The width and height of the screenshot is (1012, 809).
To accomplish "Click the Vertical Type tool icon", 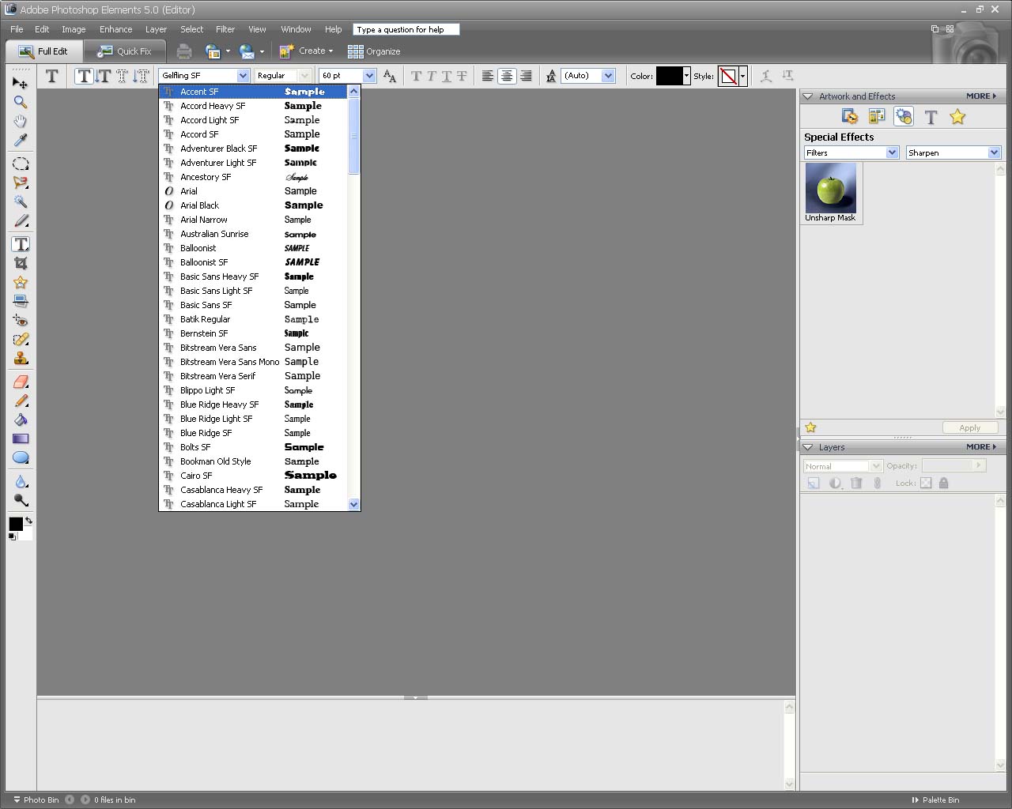I will pos(103,76).
